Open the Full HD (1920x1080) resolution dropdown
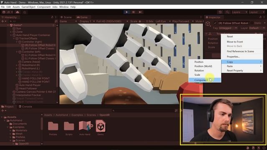This screenshot has height=150, width=267. click(112, 21)
